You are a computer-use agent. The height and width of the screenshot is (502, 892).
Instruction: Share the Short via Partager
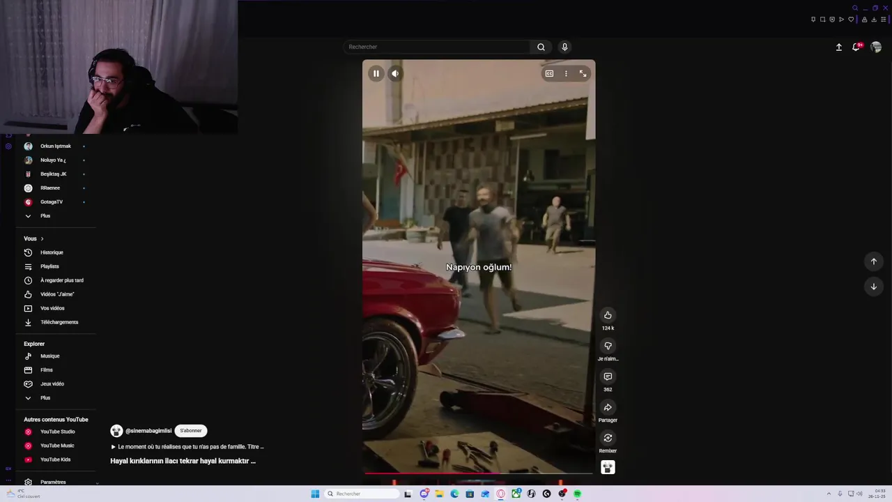[x=608, y=407]
